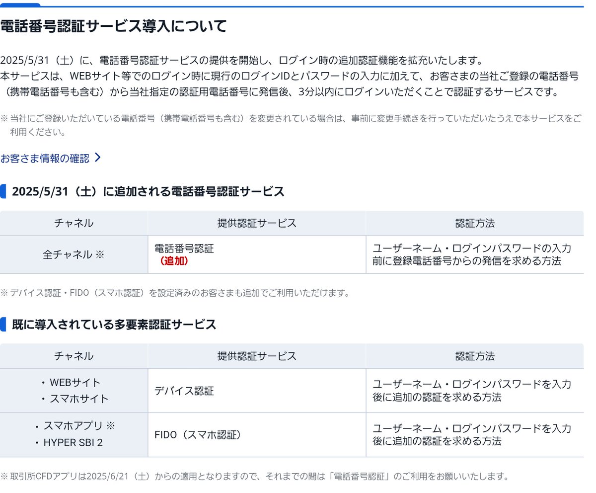The height and width of the screenshot is (493, 596).
Task: Click the 全チャネル table cell
Action: [x=74, y=254]
